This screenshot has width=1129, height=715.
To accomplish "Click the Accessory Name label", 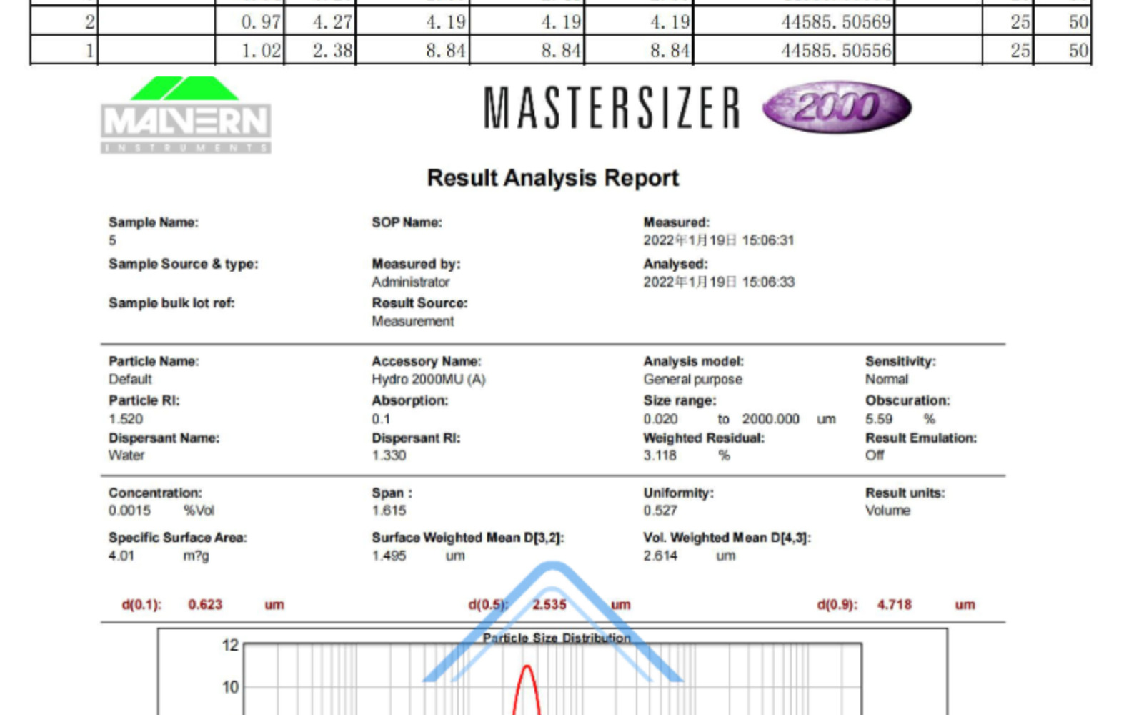I will [427, 361].
